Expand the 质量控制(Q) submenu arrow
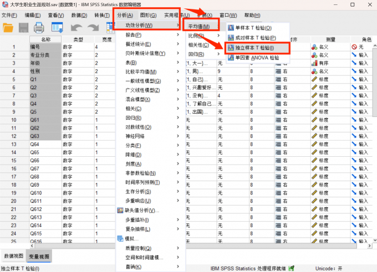This screenshot has height=272, width=377. 178,248
